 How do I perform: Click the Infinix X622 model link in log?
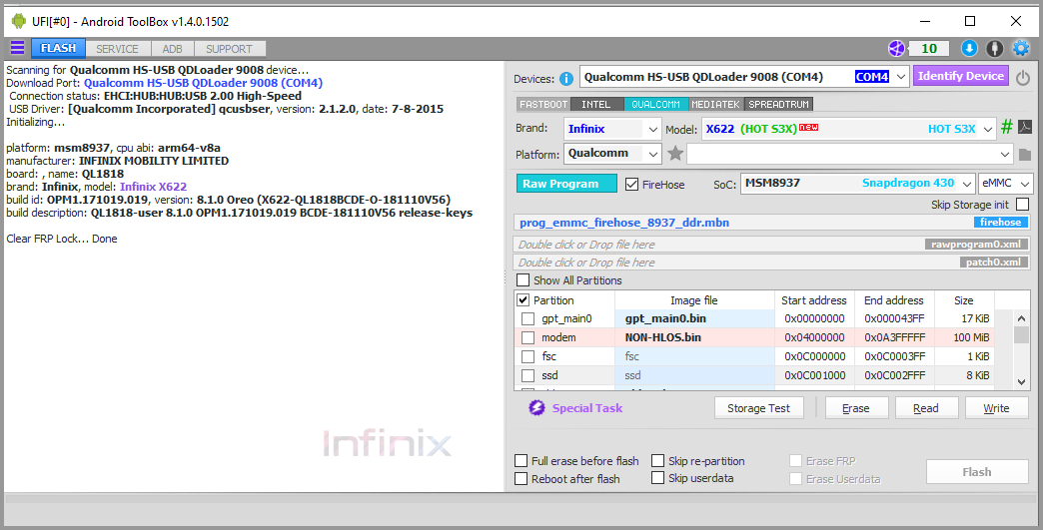153,187
